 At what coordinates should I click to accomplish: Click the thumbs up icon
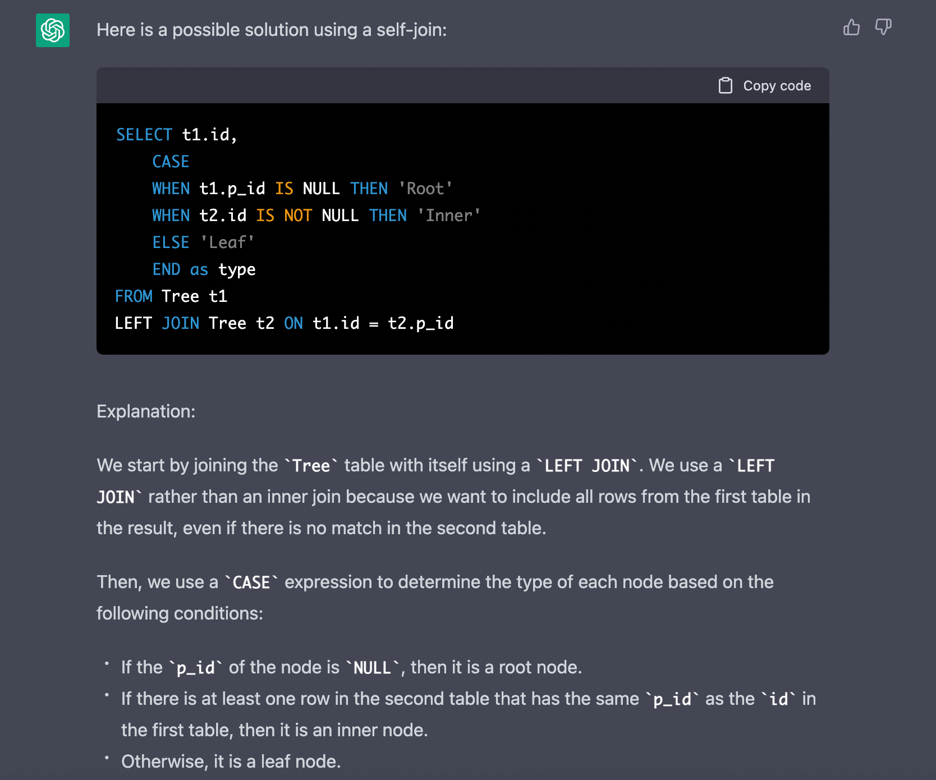click(851, 27)
